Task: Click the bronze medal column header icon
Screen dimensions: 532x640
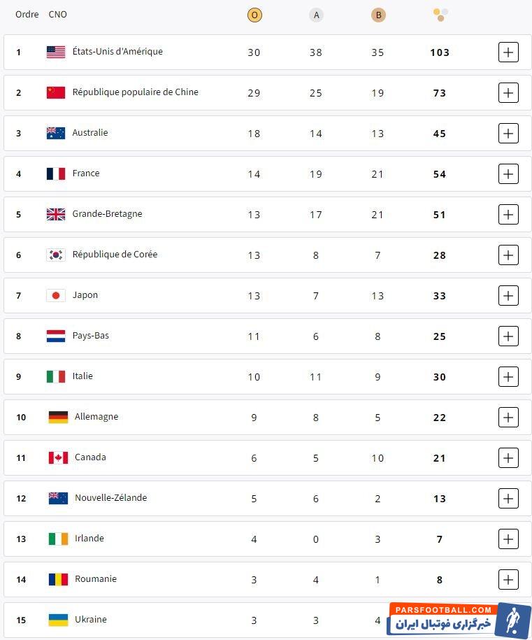Action: (x=378, y=15)
